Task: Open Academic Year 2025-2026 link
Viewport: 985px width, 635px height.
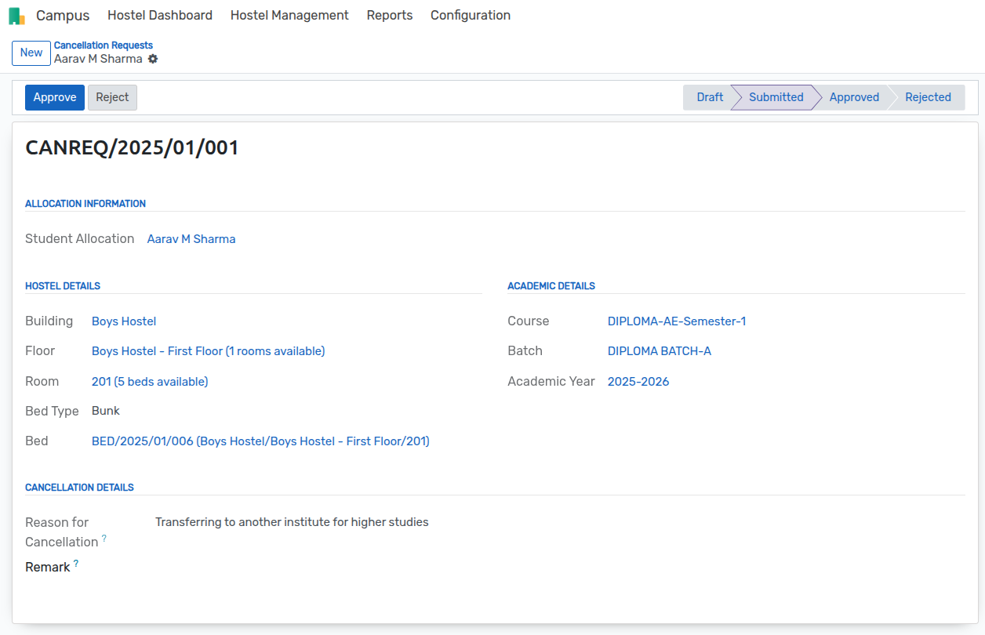Action: [638, 382]
